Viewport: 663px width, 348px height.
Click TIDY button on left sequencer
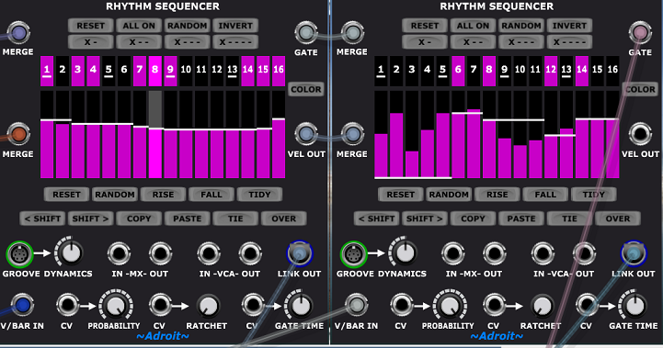(x=259, y=195)
